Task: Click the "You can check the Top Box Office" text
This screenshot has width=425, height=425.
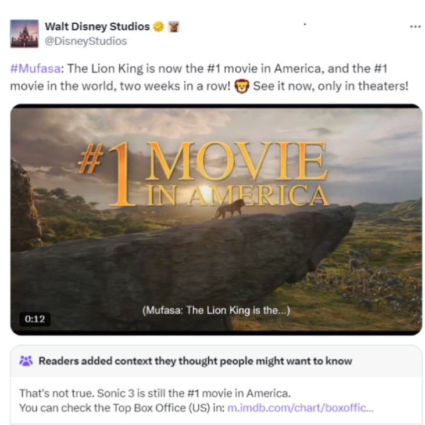Action: [121, 408]
